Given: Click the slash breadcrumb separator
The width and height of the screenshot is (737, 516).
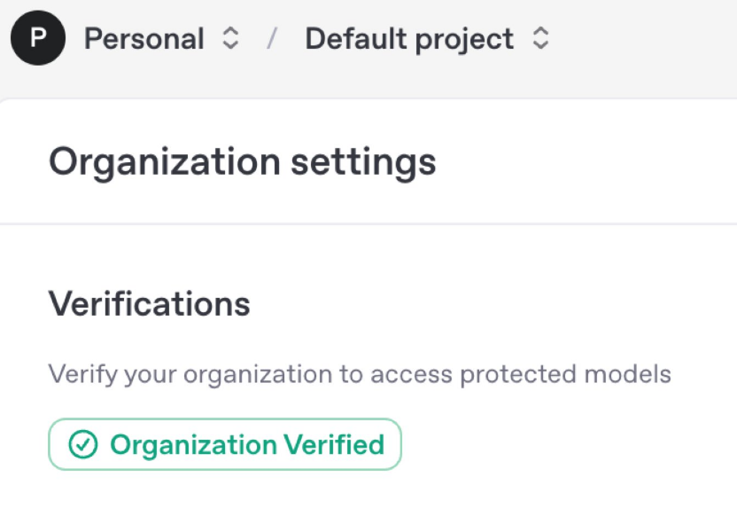Looking at the screenshot, I should click(272, 38).
